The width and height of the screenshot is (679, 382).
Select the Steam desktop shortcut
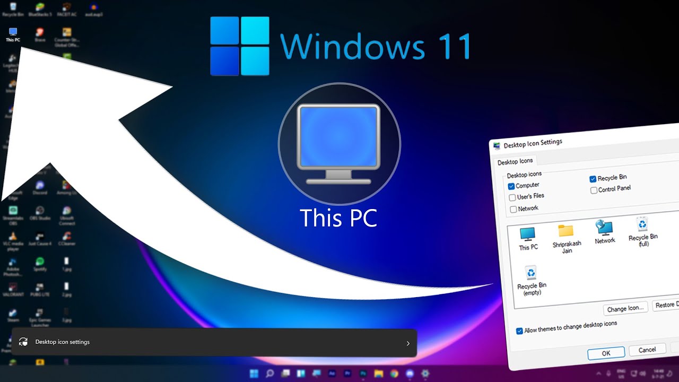click(x=13, y=315)
